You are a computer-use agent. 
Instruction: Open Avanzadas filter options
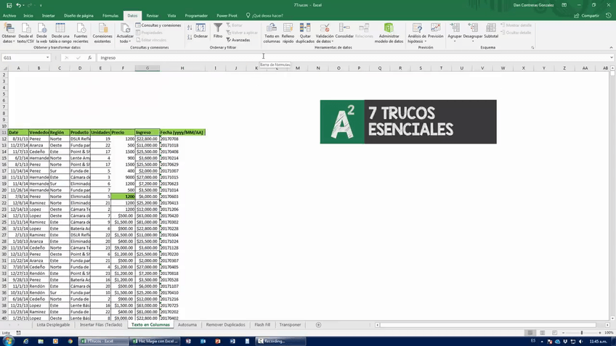(x=238, y=40)
